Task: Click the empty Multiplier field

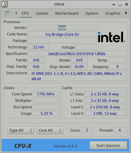Action: coord(46,100)
